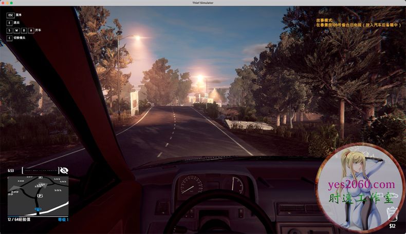Viewport: 406px width, 234px height.
Task: Click the $12 money amount
Action: [x=392, y=225]
